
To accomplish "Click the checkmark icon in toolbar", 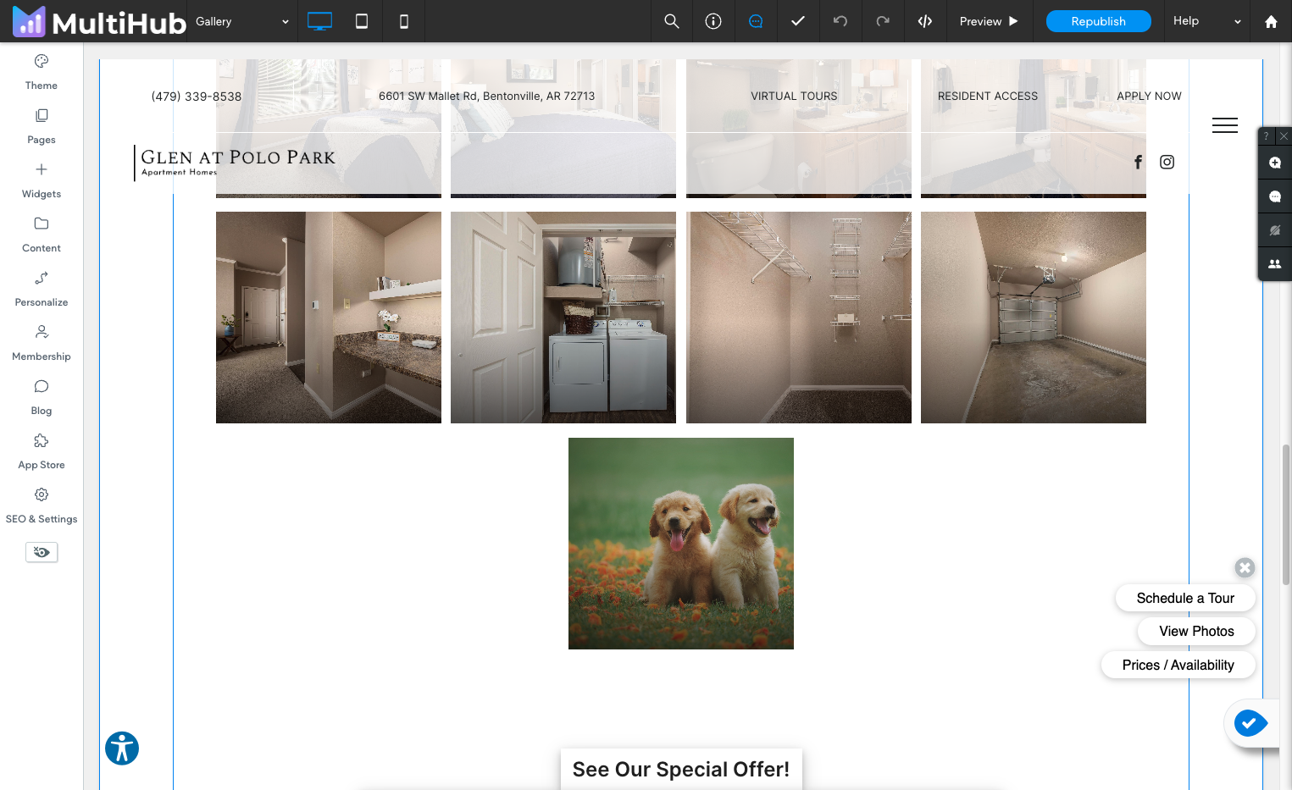I will pyautogui.click(x=798, y=21).
